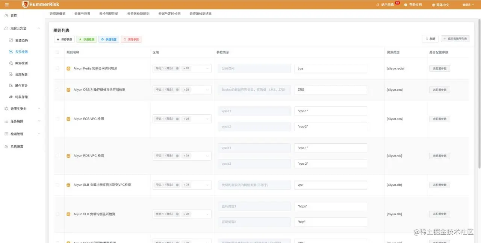Screen dimensions: 481x243
Task: Check the Aliyun ECS VPC 检测 row checkbox
Action: point(57,119)
